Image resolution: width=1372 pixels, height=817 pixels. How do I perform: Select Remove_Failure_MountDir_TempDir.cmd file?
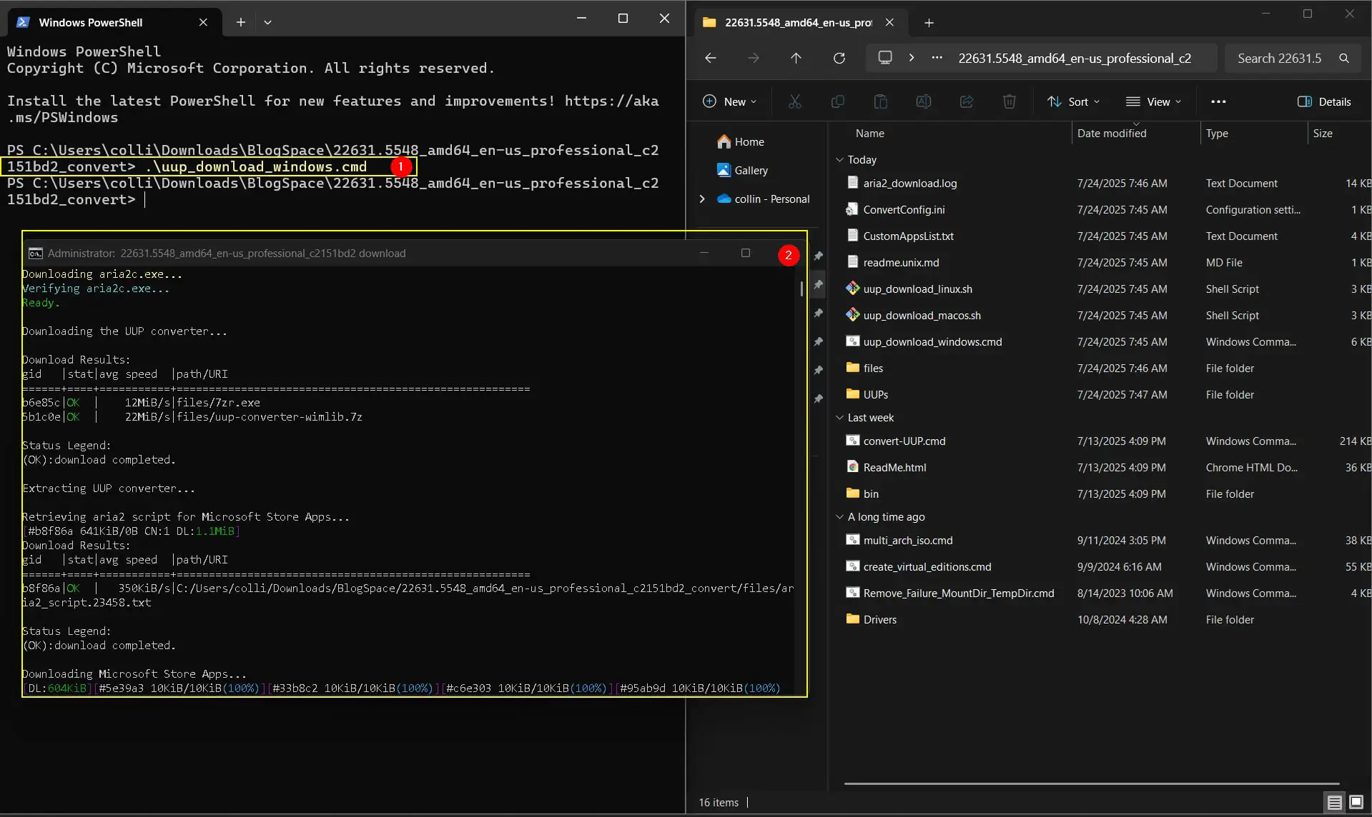click(x=958, y=593)
